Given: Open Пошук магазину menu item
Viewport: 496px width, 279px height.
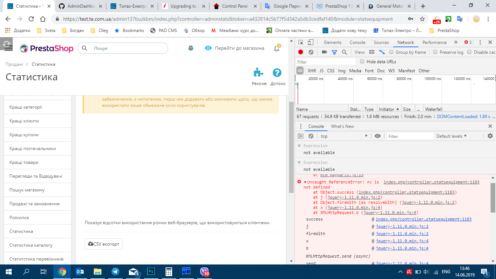Looking at the screenshot, I should click(x=37, y=190).
